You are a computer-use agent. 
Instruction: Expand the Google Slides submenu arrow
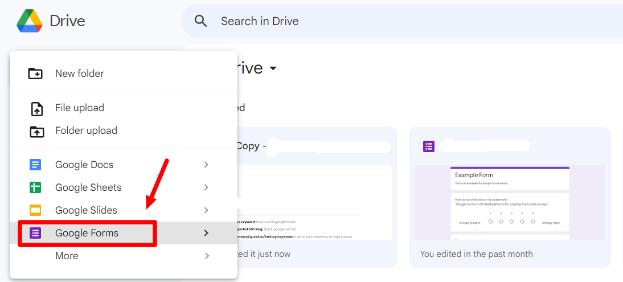pos(206,210)
